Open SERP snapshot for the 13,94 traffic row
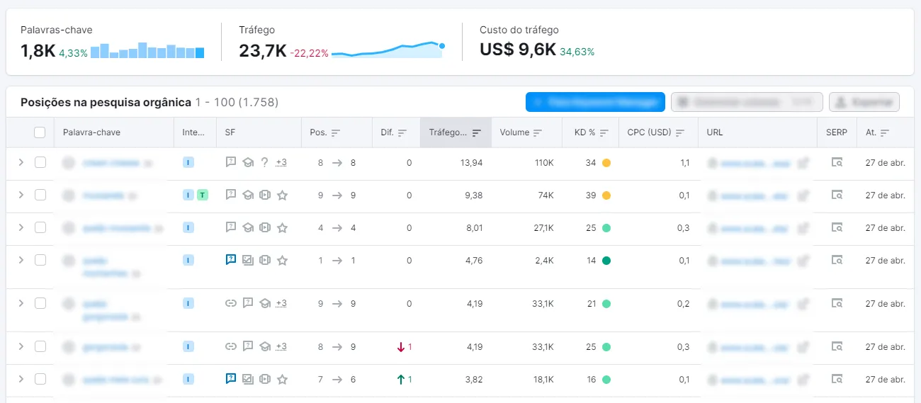 point(837,163)
